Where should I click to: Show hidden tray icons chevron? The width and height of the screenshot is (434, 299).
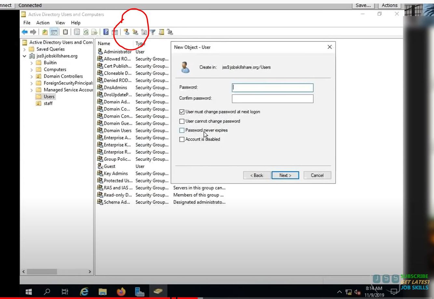tap(339, 292)
